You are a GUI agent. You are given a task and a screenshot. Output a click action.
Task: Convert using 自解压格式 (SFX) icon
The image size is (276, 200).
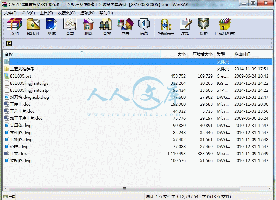point(225,27)
